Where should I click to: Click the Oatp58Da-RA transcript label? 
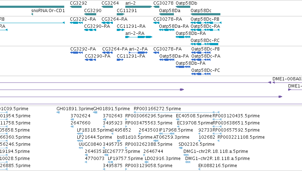tap(174, 26)
